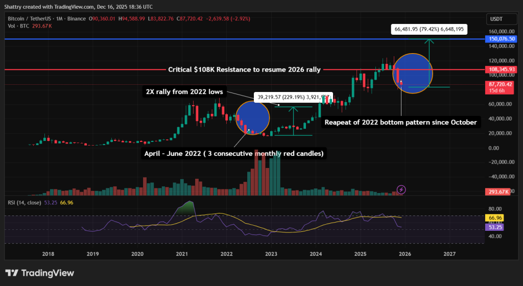Screen dimensions: 523x286
Task: Click the 2022 label on time axis
Action: pos(226,254)
